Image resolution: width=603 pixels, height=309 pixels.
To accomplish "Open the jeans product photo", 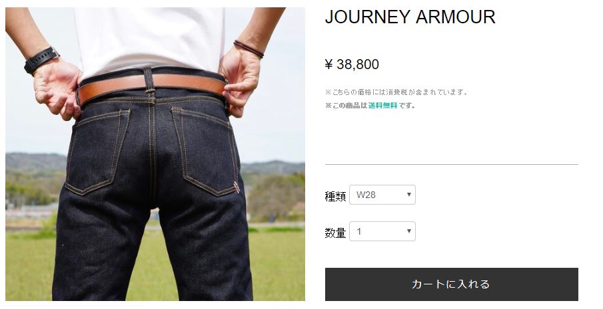I will click(155, 154).
